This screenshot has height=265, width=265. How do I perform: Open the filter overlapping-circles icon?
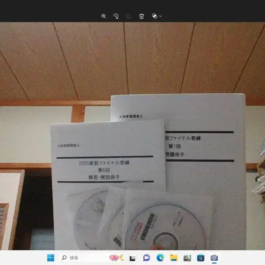pos(155,16)
